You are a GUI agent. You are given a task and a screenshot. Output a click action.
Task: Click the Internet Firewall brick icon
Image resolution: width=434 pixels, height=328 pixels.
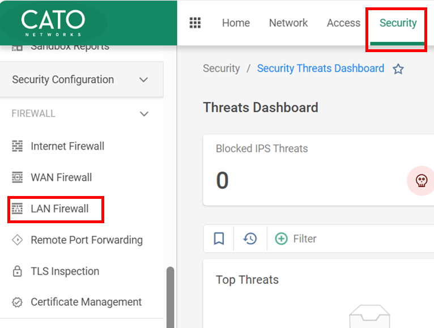tap(18, 146)
